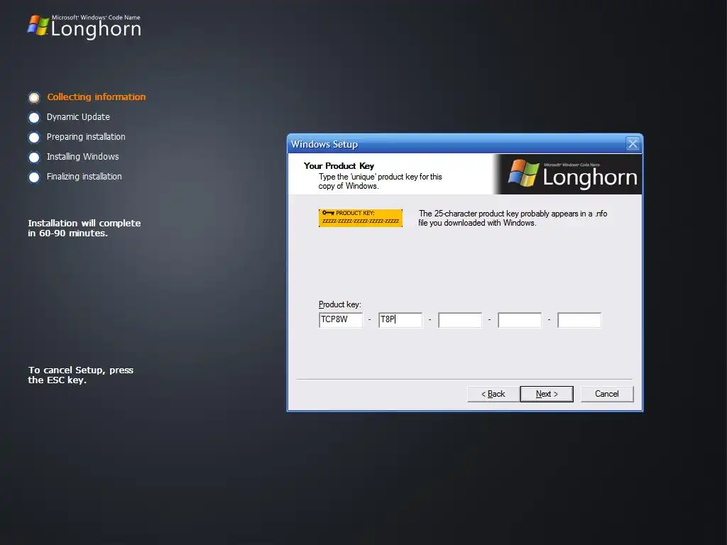Click the Preparing installation step indicator

[x=34, y=138]
